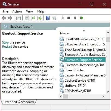Click gear icon beside Bluetooth Audio Gateway

(62, 55)
